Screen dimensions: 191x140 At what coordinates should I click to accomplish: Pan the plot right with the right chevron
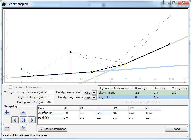pos(32,120)
